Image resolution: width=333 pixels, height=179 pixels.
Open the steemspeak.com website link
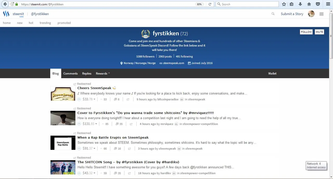coord(174,63)
